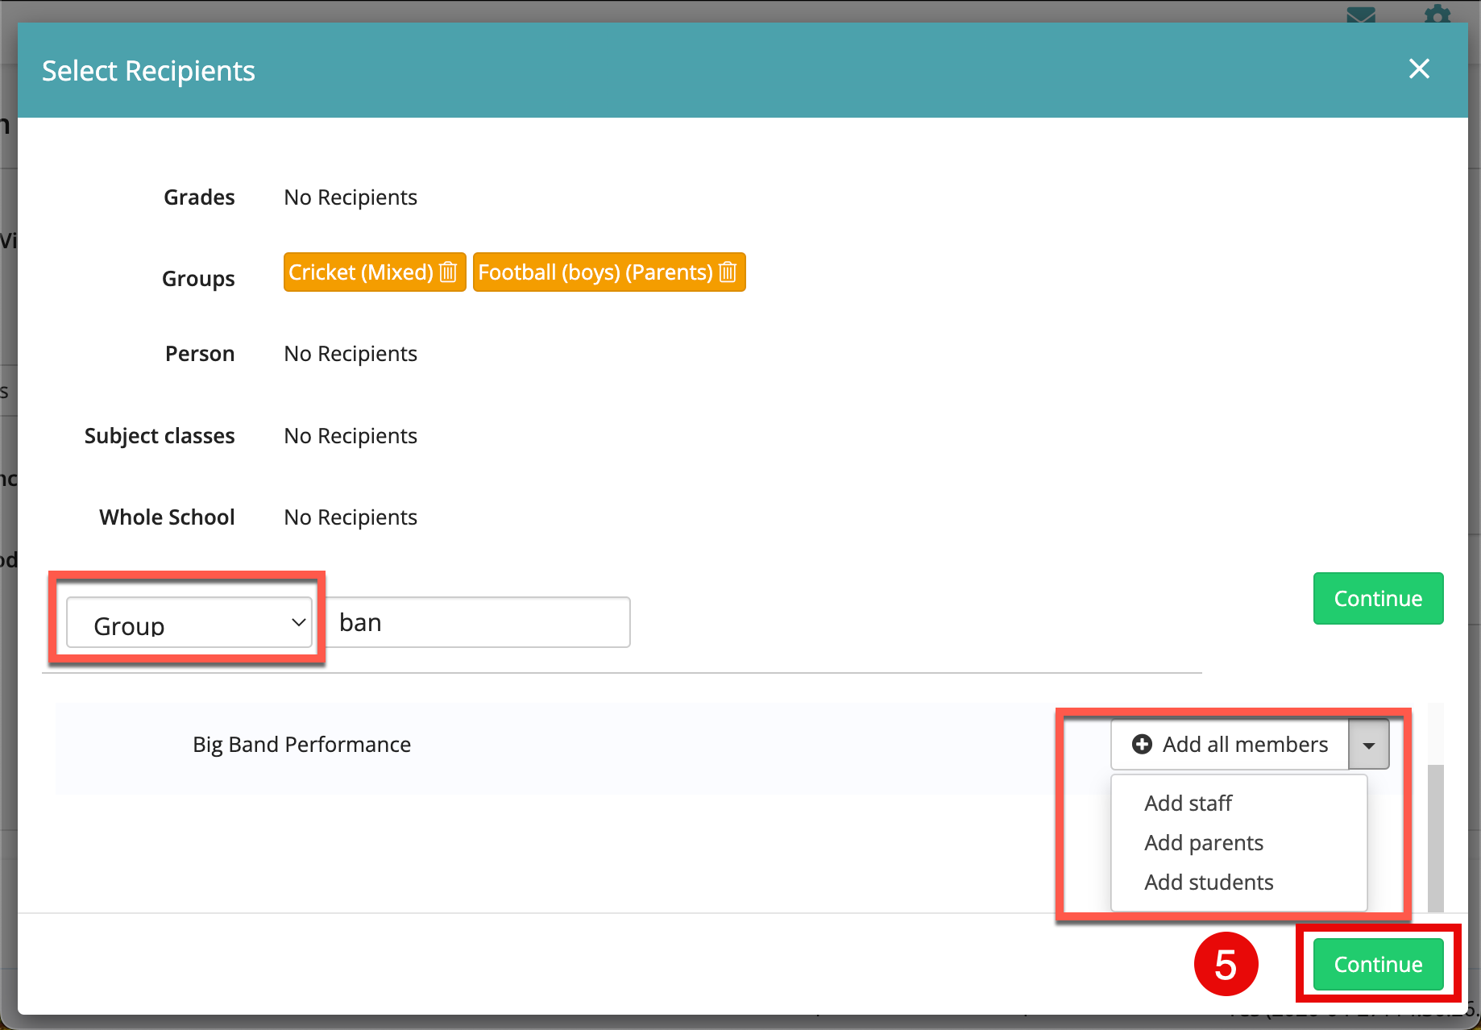
Task: Remove the Cricket (Mixed) group via trash icon
Action: (448, 272)
